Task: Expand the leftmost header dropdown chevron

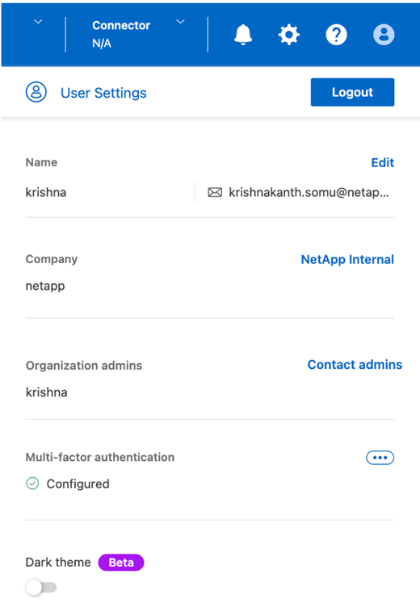Action: click(x=38, y=22)
